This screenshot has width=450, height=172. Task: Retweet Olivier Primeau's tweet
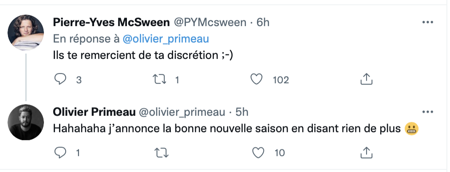click(162, 153)
